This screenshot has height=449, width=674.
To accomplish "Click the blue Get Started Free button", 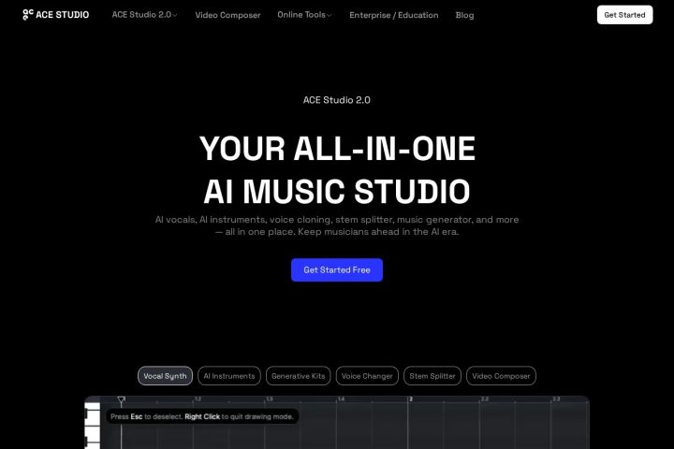I will [x=337, y=269].
